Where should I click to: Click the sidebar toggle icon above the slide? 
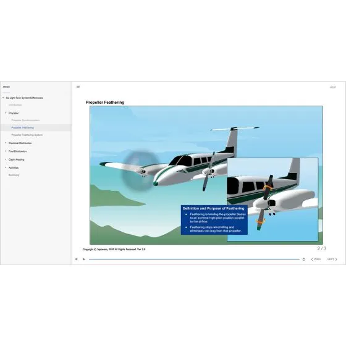[78, 86]
